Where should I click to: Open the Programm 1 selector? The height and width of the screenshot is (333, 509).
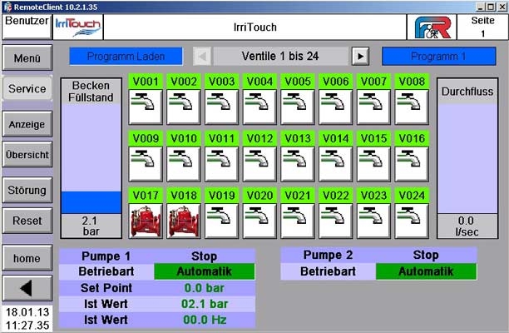click(x=429, y=57)
